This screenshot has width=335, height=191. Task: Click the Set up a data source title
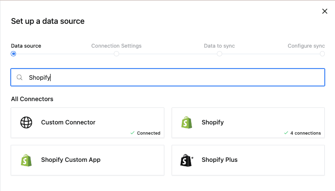(48, 21)
